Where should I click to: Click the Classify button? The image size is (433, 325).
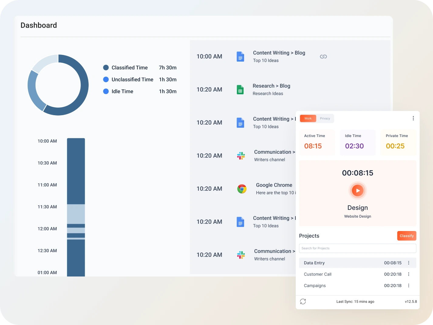(406, 236)
